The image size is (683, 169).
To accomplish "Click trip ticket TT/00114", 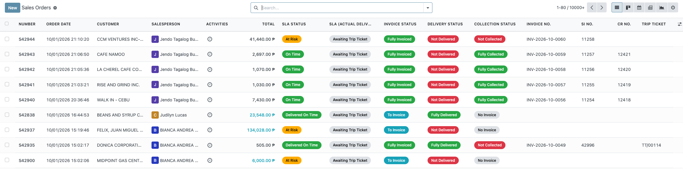I will 651,145.
